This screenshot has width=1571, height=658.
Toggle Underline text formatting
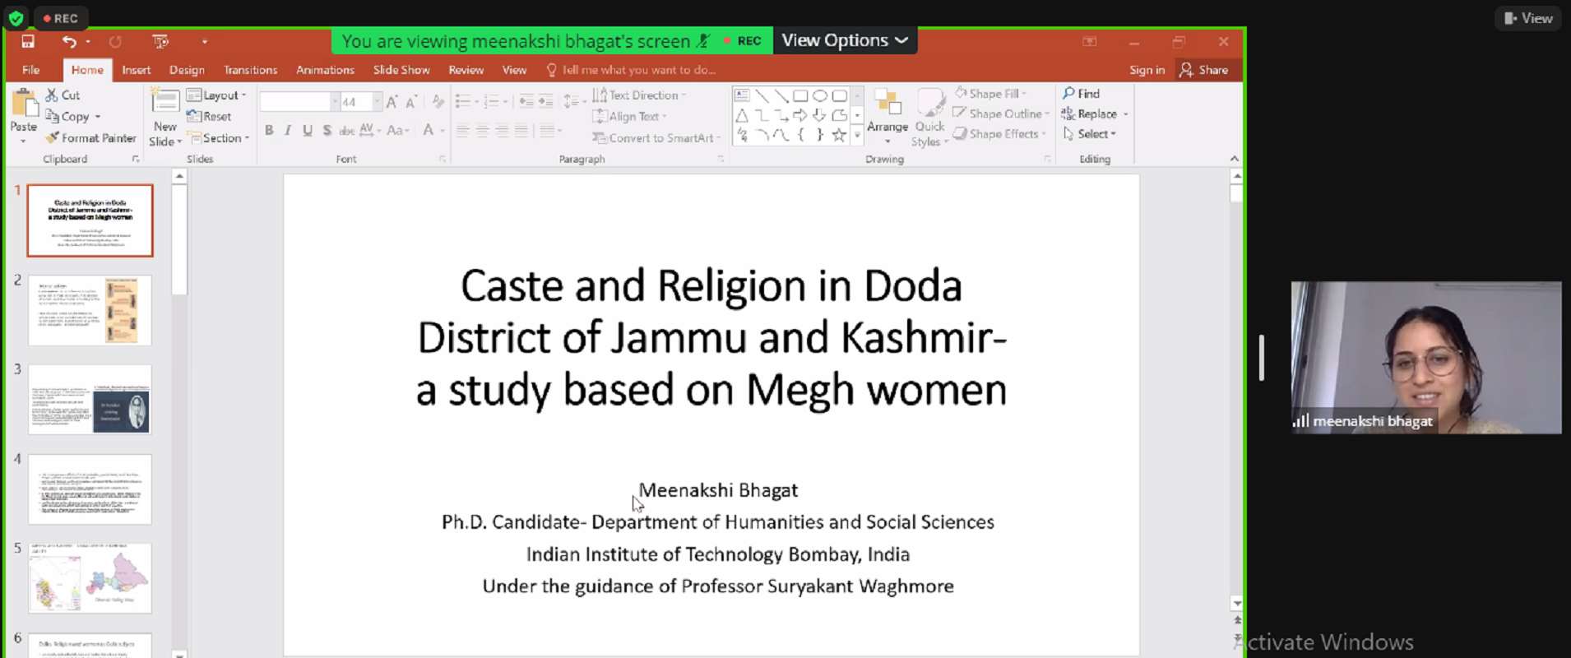(x=307, y=130)
